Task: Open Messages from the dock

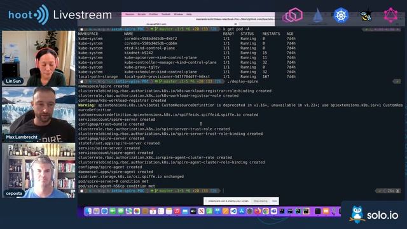Action: [x=121, y=211]
